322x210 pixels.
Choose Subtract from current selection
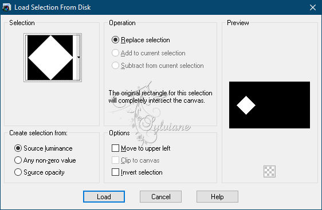click(x=158, y=66)
